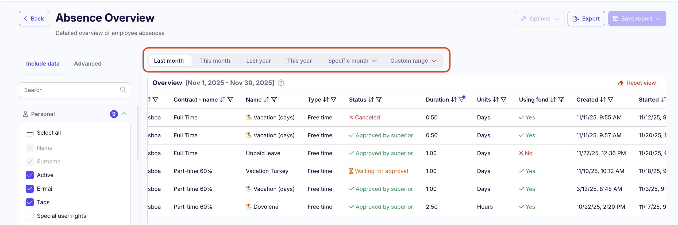The image size is (678, 225).
Task: Sort by Contract - name column
Action: [222, 100]
